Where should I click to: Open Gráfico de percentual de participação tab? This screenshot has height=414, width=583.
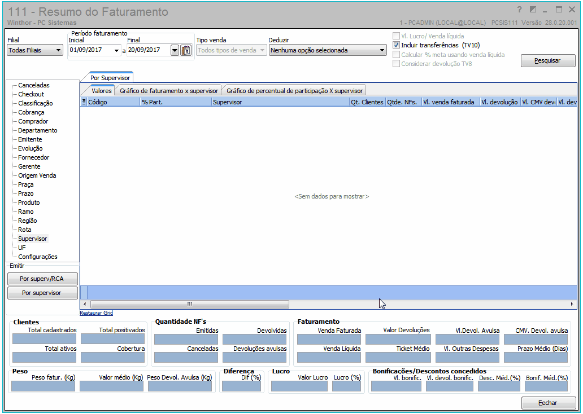pyautogui.click(x=294, y=91)
